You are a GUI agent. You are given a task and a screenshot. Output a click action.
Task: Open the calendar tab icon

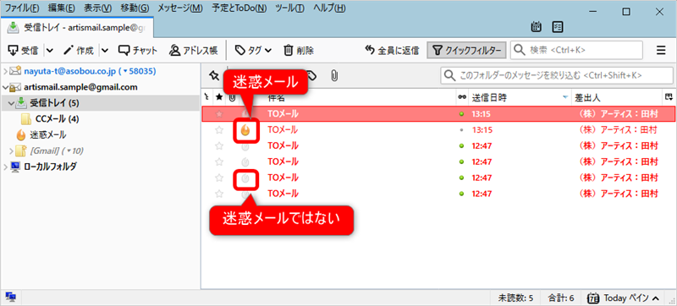pos(537,27)
